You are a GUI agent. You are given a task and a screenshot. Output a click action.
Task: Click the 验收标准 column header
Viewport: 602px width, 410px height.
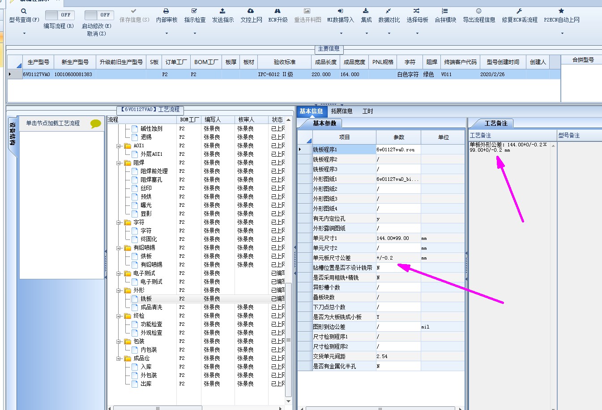[x=285, y=62]
